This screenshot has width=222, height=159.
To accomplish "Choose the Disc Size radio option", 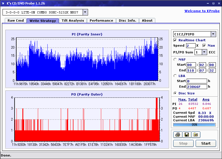I will 175,93.
